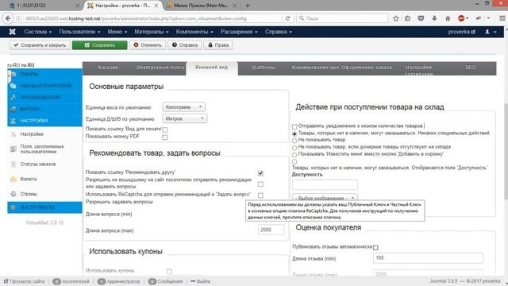The width and height of the screenshot is (508, 286).
Task: Switch to the Оформление заказа tab
Action: [367, 68]
